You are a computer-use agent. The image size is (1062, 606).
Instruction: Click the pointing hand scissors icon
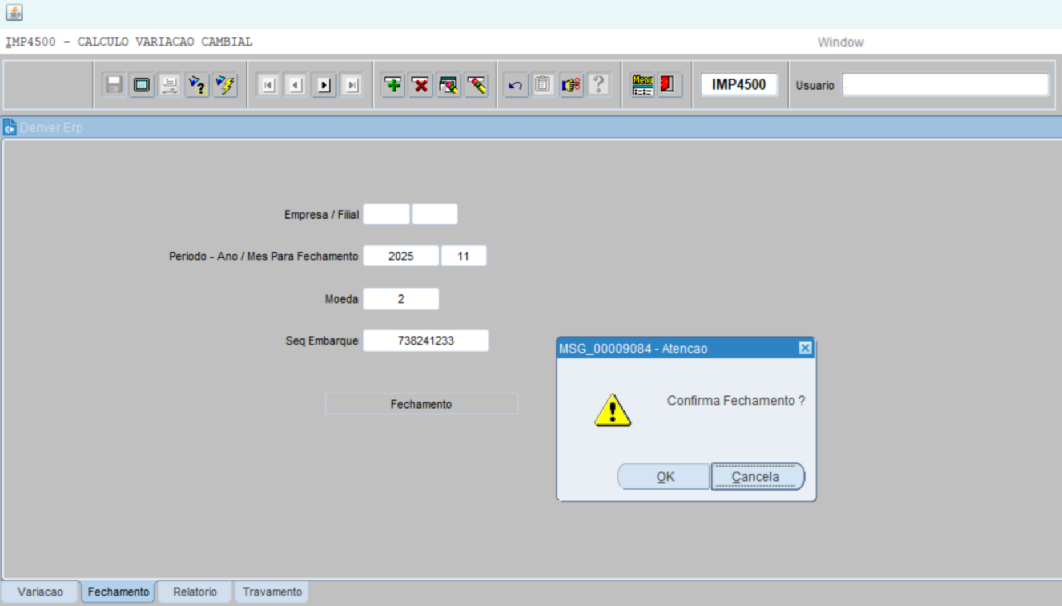(x=570, y=85)
